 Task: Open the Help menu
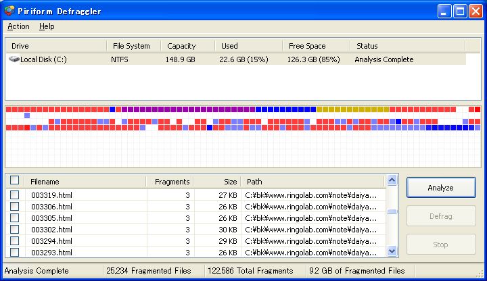[x=47, y=26]
